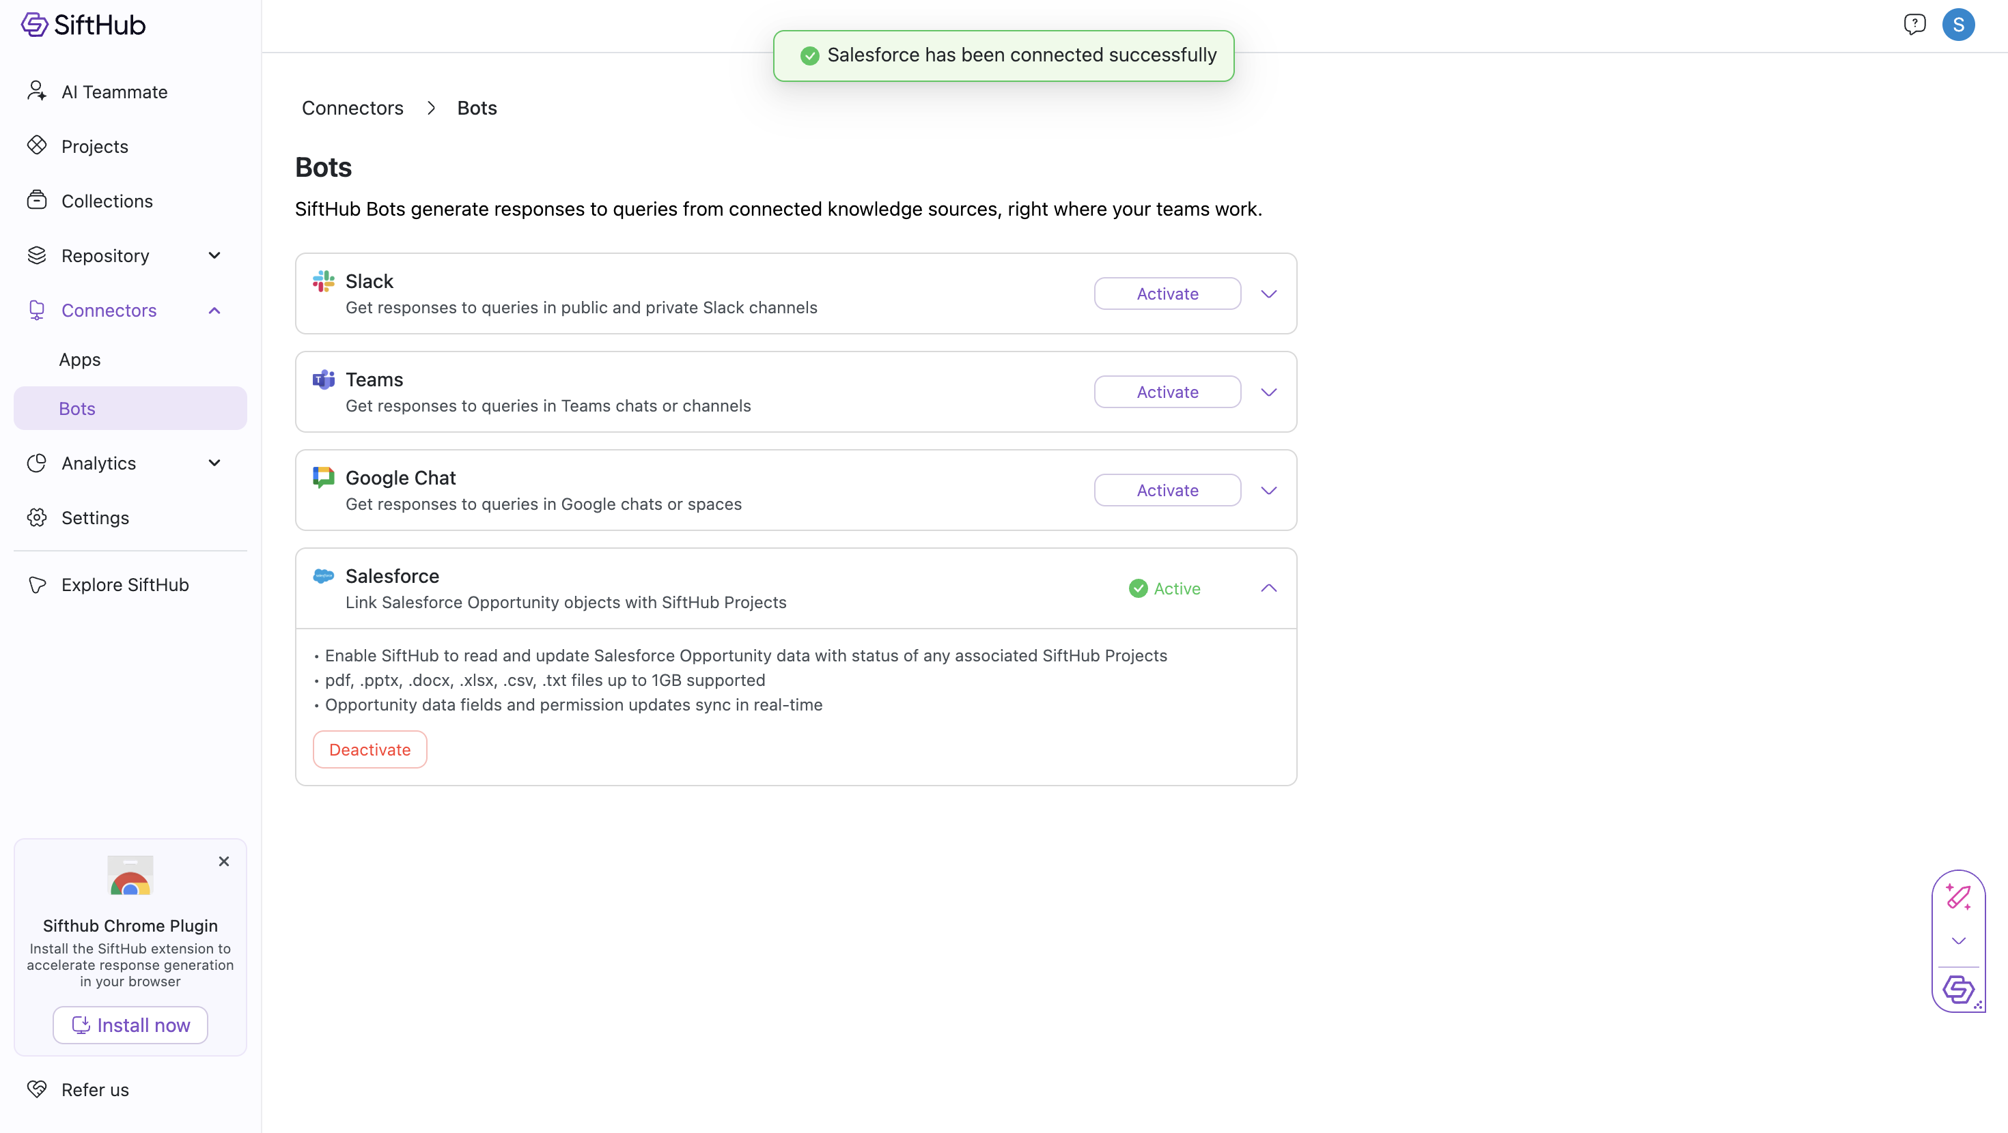Click the Google Chat logo icon
The height and width of the screenshot is (1133, 2008).
point(322,478)
